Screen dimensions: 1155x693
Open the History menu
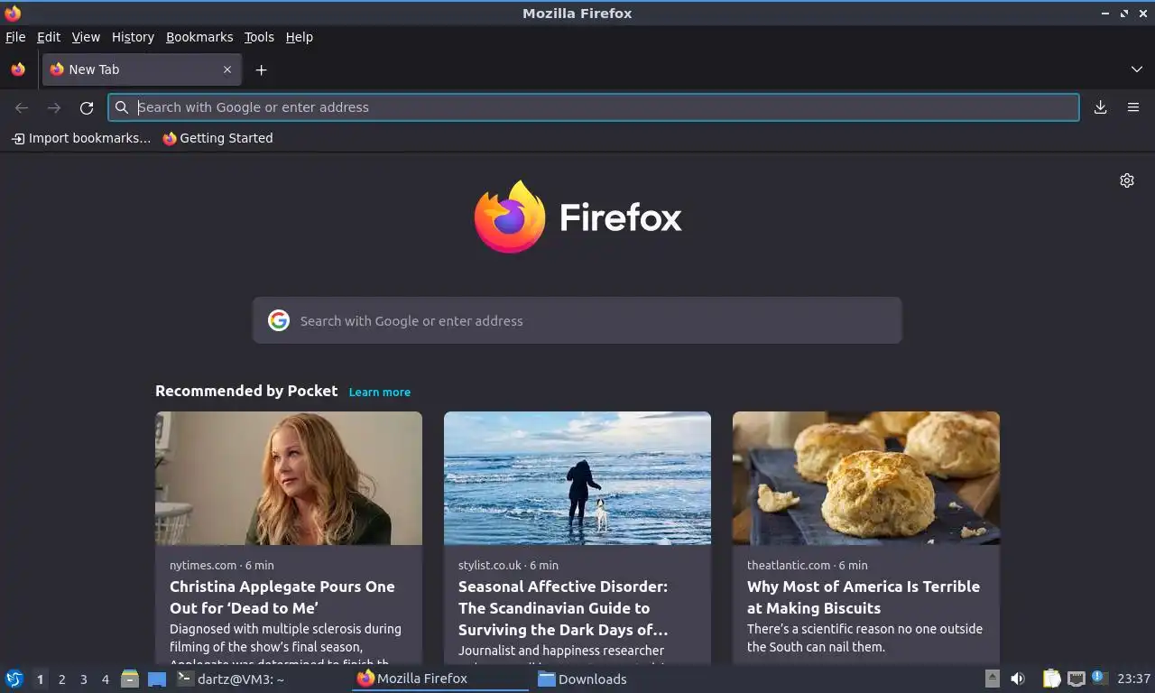click(133, 37)
